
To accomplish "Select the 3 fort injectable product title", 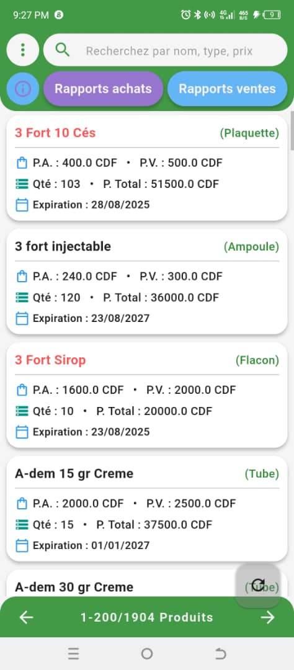I will [63, 246].
